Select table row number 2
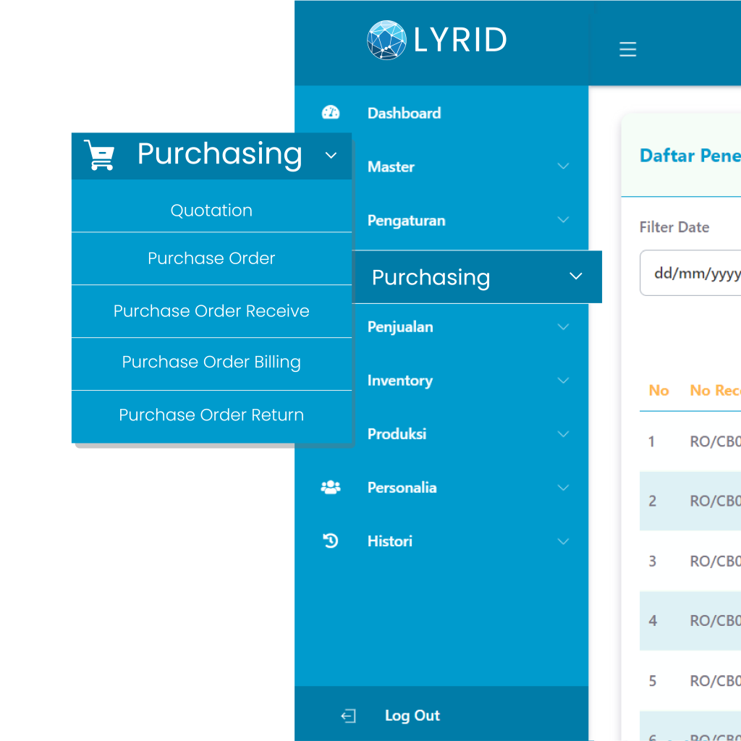The image size is (741, 741). (x=690, y=501)
